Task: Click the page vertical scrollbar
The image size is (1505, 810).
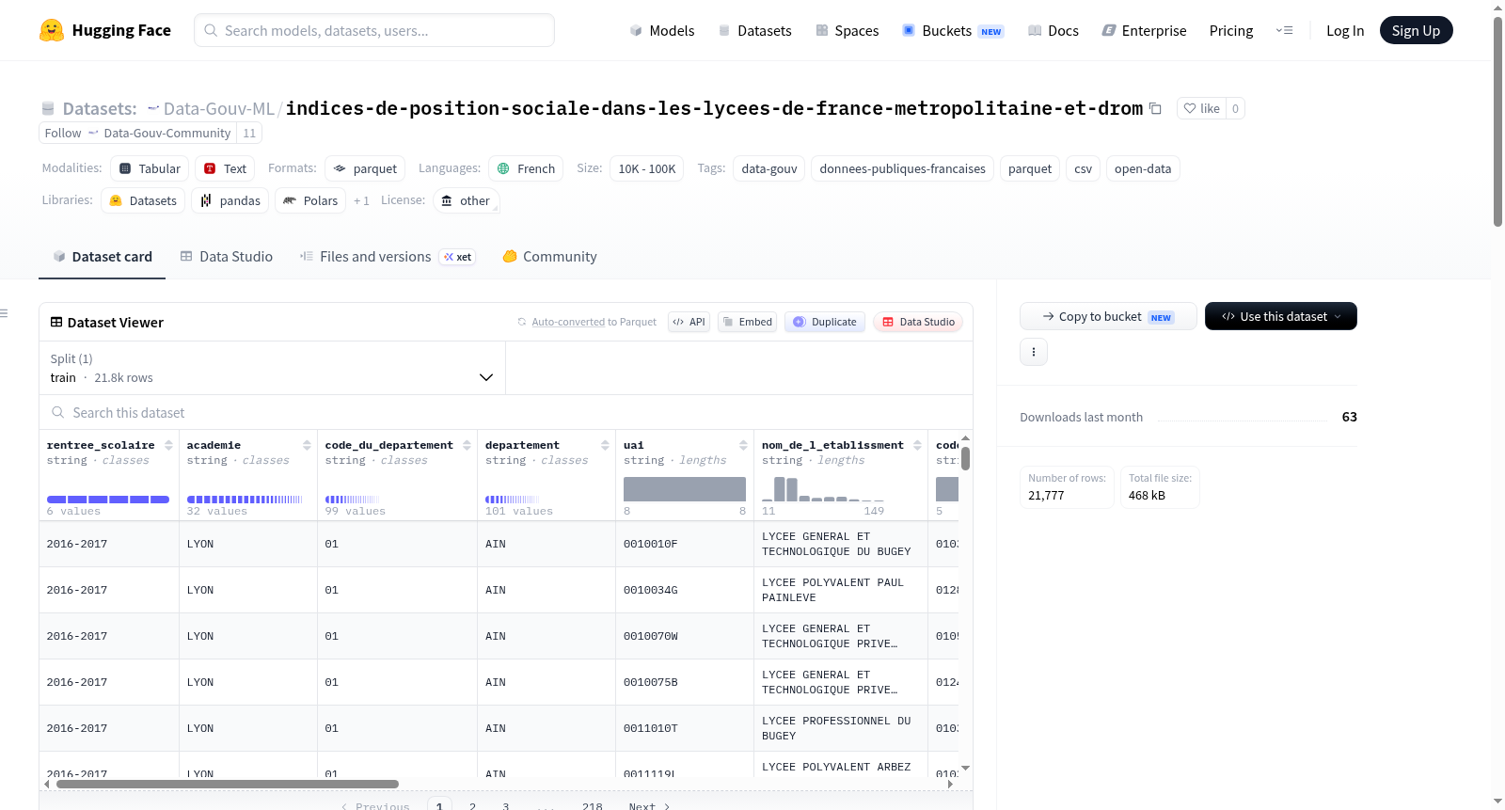Action: [1497, 120]
